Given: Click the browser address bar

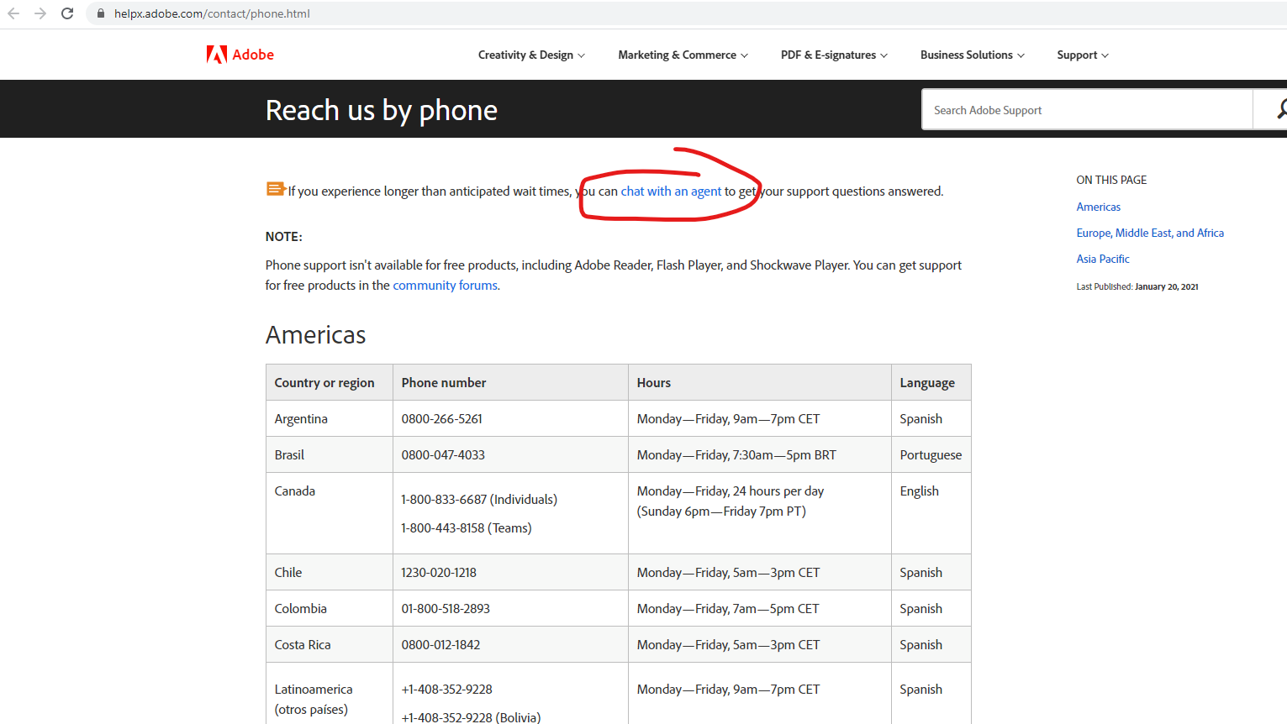Looking at the screenshot, I should click(x=252, y=13).
